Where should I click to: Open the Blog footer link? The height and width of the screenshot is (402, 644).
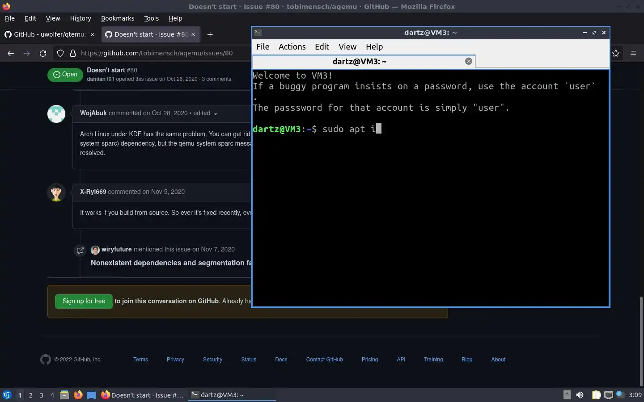(x=467, y=360)
